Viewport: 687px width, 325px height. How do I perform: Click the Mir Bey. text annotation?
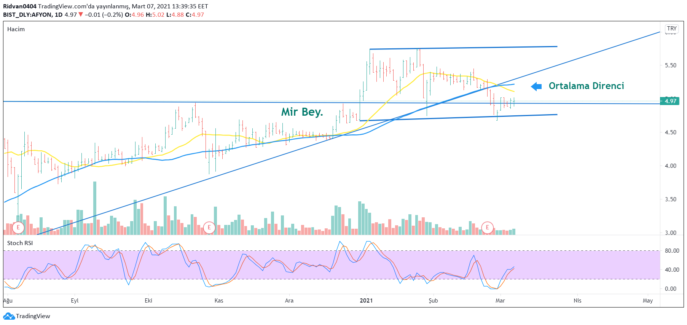pyautogui.click(x=302, y=112)
